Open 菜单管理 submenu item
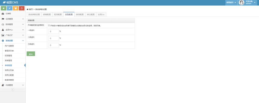Image resolution: width=259 pixels, height=103 pixels. [9, 60]
